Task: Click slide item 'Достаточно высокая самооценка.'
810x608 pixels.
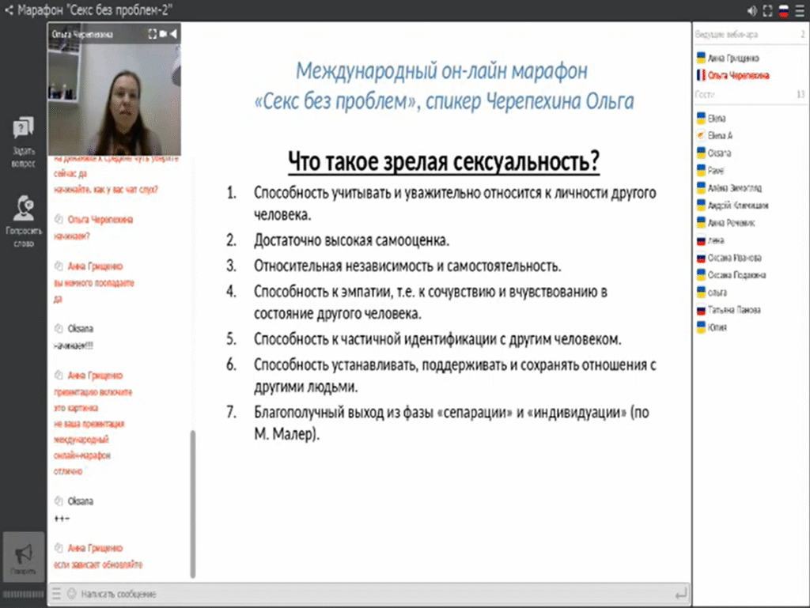Action: (351, 240)
